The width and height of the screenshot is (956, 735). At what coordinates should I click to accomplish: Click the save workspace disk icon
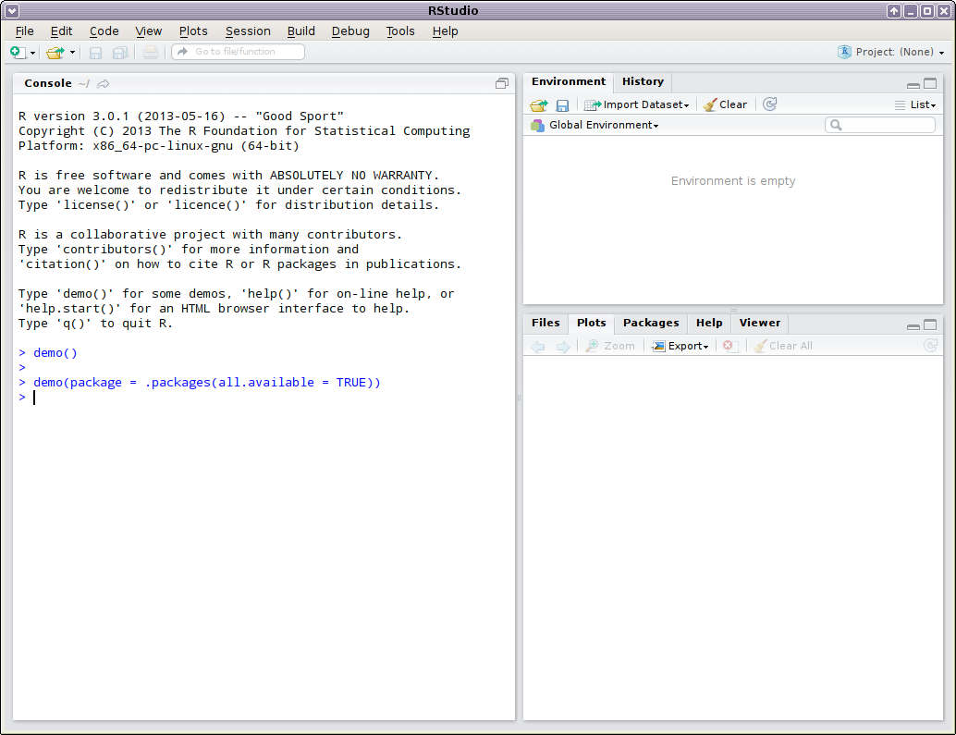tap(562, 104)
